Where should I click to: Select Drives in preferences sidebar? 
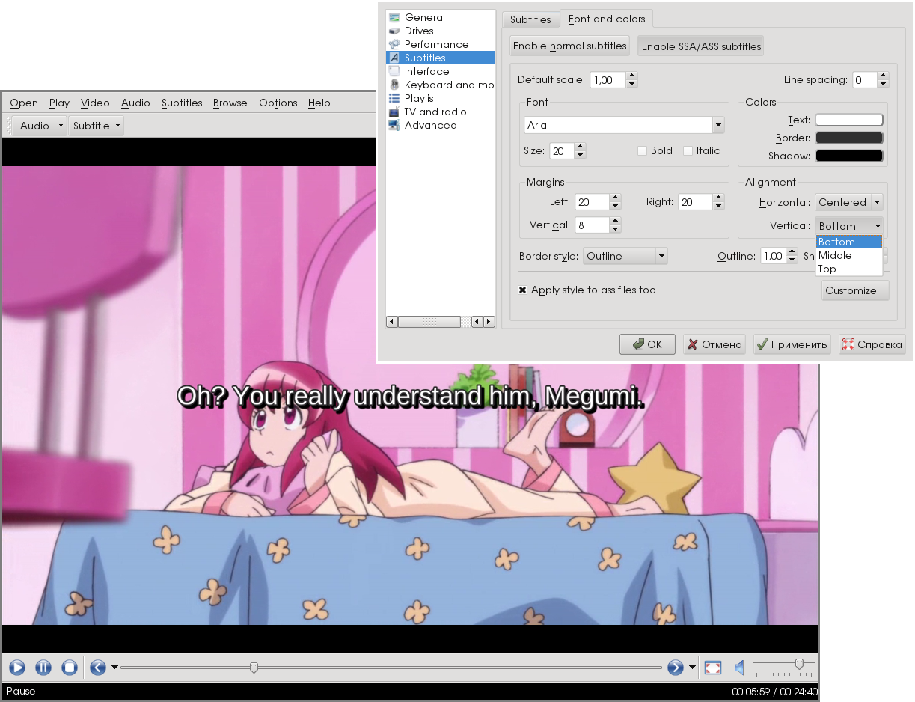pyautogui.click(x=440, y=31)
